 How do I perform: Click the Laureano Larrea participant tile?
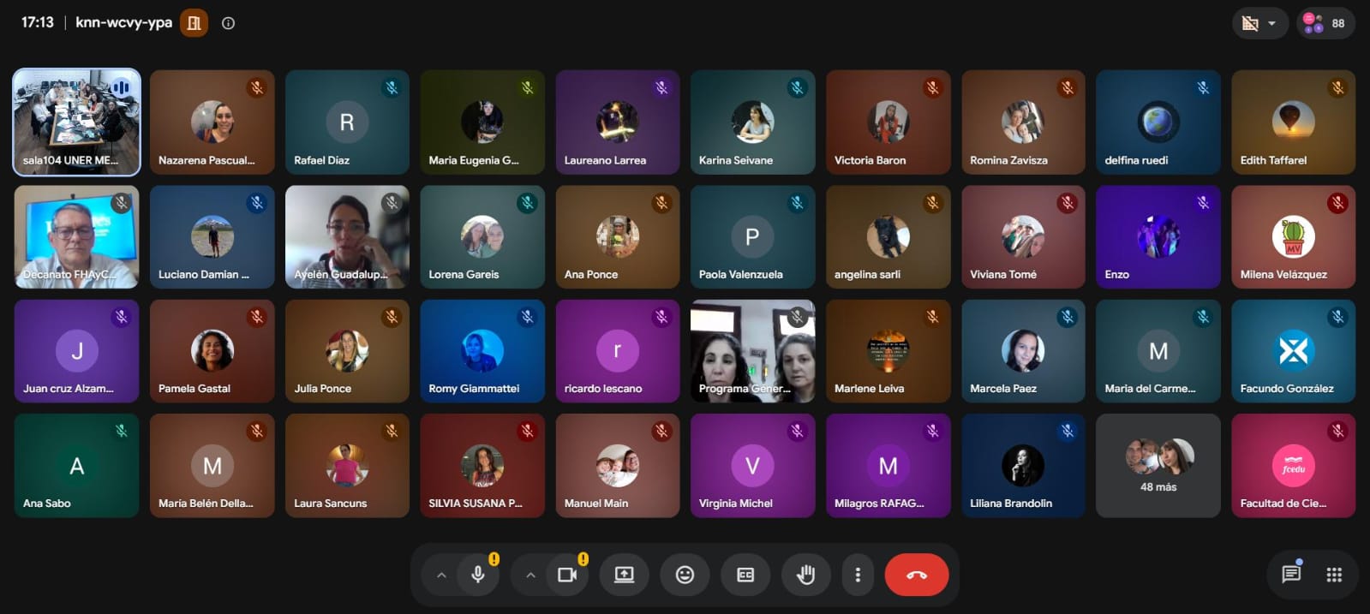[x=617, y=122]
